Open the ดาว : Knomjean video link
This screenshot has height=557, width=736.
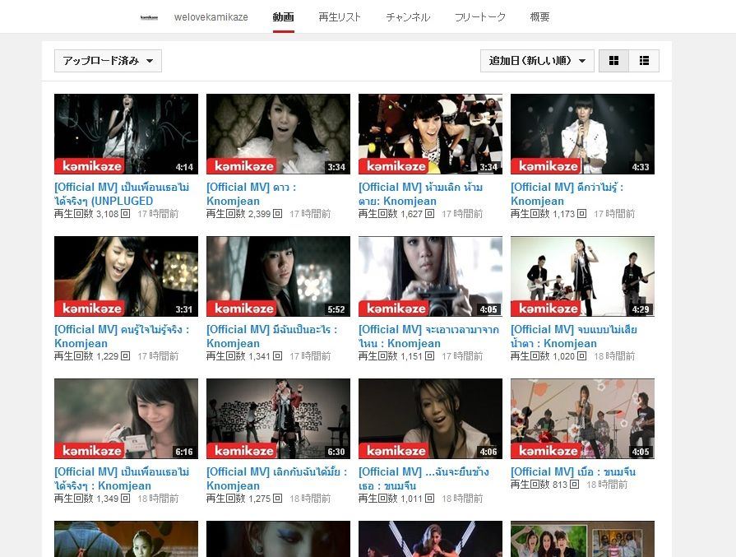[252, 194]
